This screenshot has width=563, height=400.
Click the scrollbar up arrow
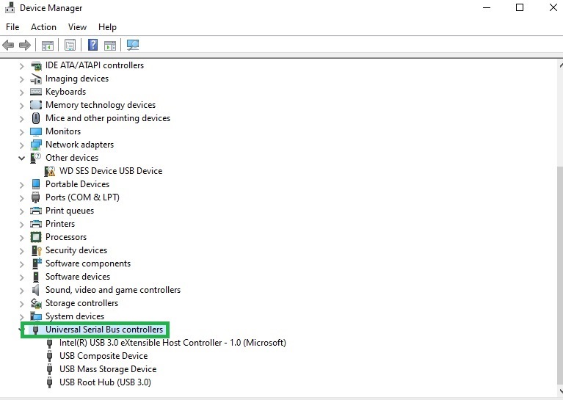click(x=561, y=66)
